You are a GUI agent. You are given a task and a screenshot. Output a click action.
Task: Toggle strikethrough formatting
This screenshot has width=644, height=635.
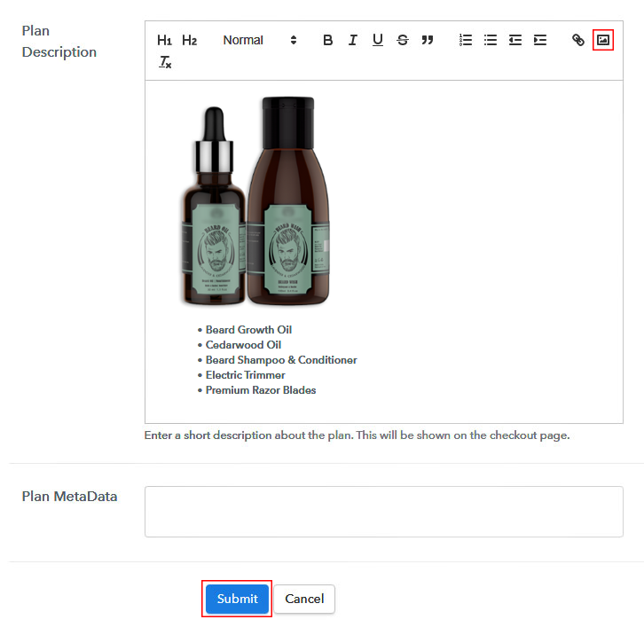click(402, 40)
